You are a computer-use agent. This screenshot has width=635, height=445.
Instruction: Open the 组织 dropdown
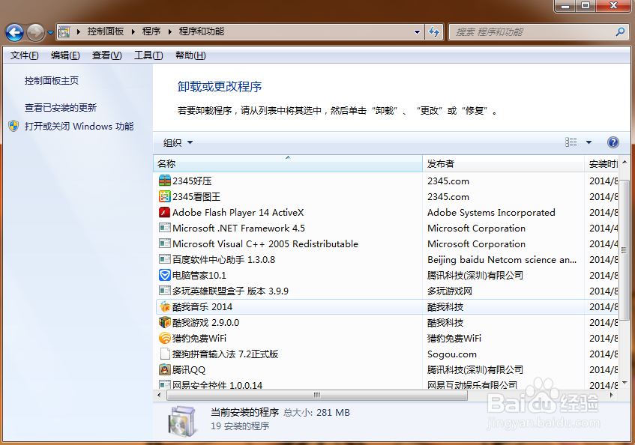178,142
